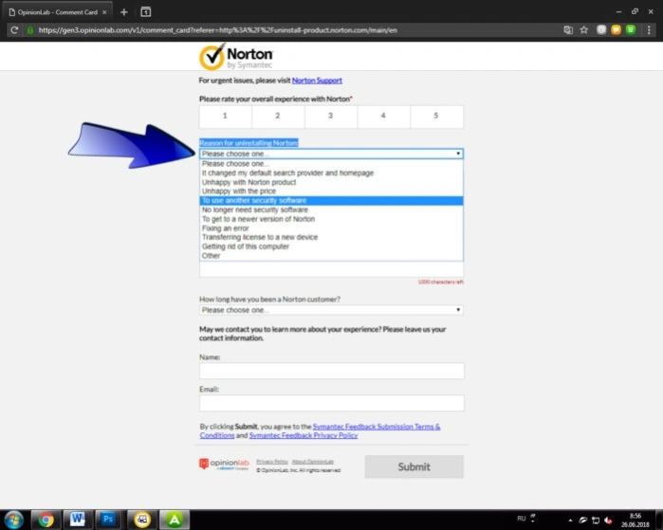
Task: Restore down the browser window
Action: pyautogui.click(x=635, y=11)
